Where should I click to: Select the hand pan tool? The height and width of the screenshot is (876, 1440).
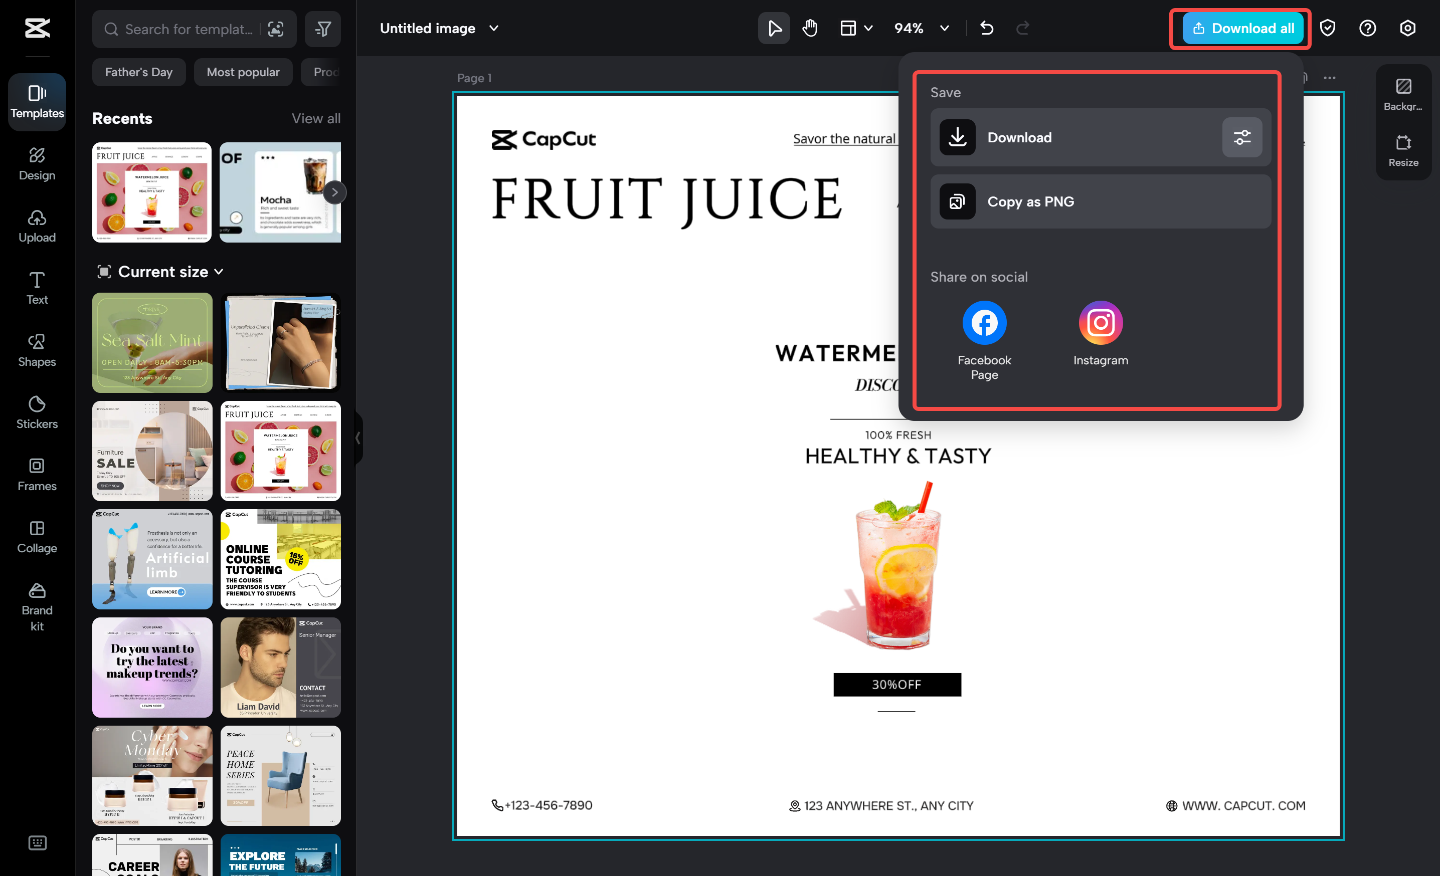[x=809, y=28]
